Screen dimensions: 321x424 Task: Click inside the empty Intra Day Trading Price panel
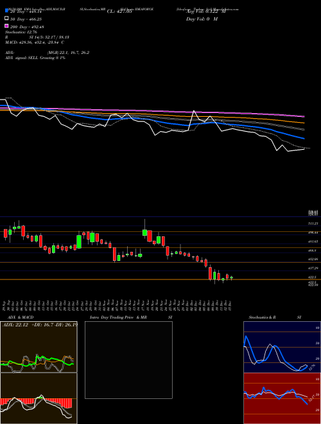pyautogui.click(x=128, y=360)
